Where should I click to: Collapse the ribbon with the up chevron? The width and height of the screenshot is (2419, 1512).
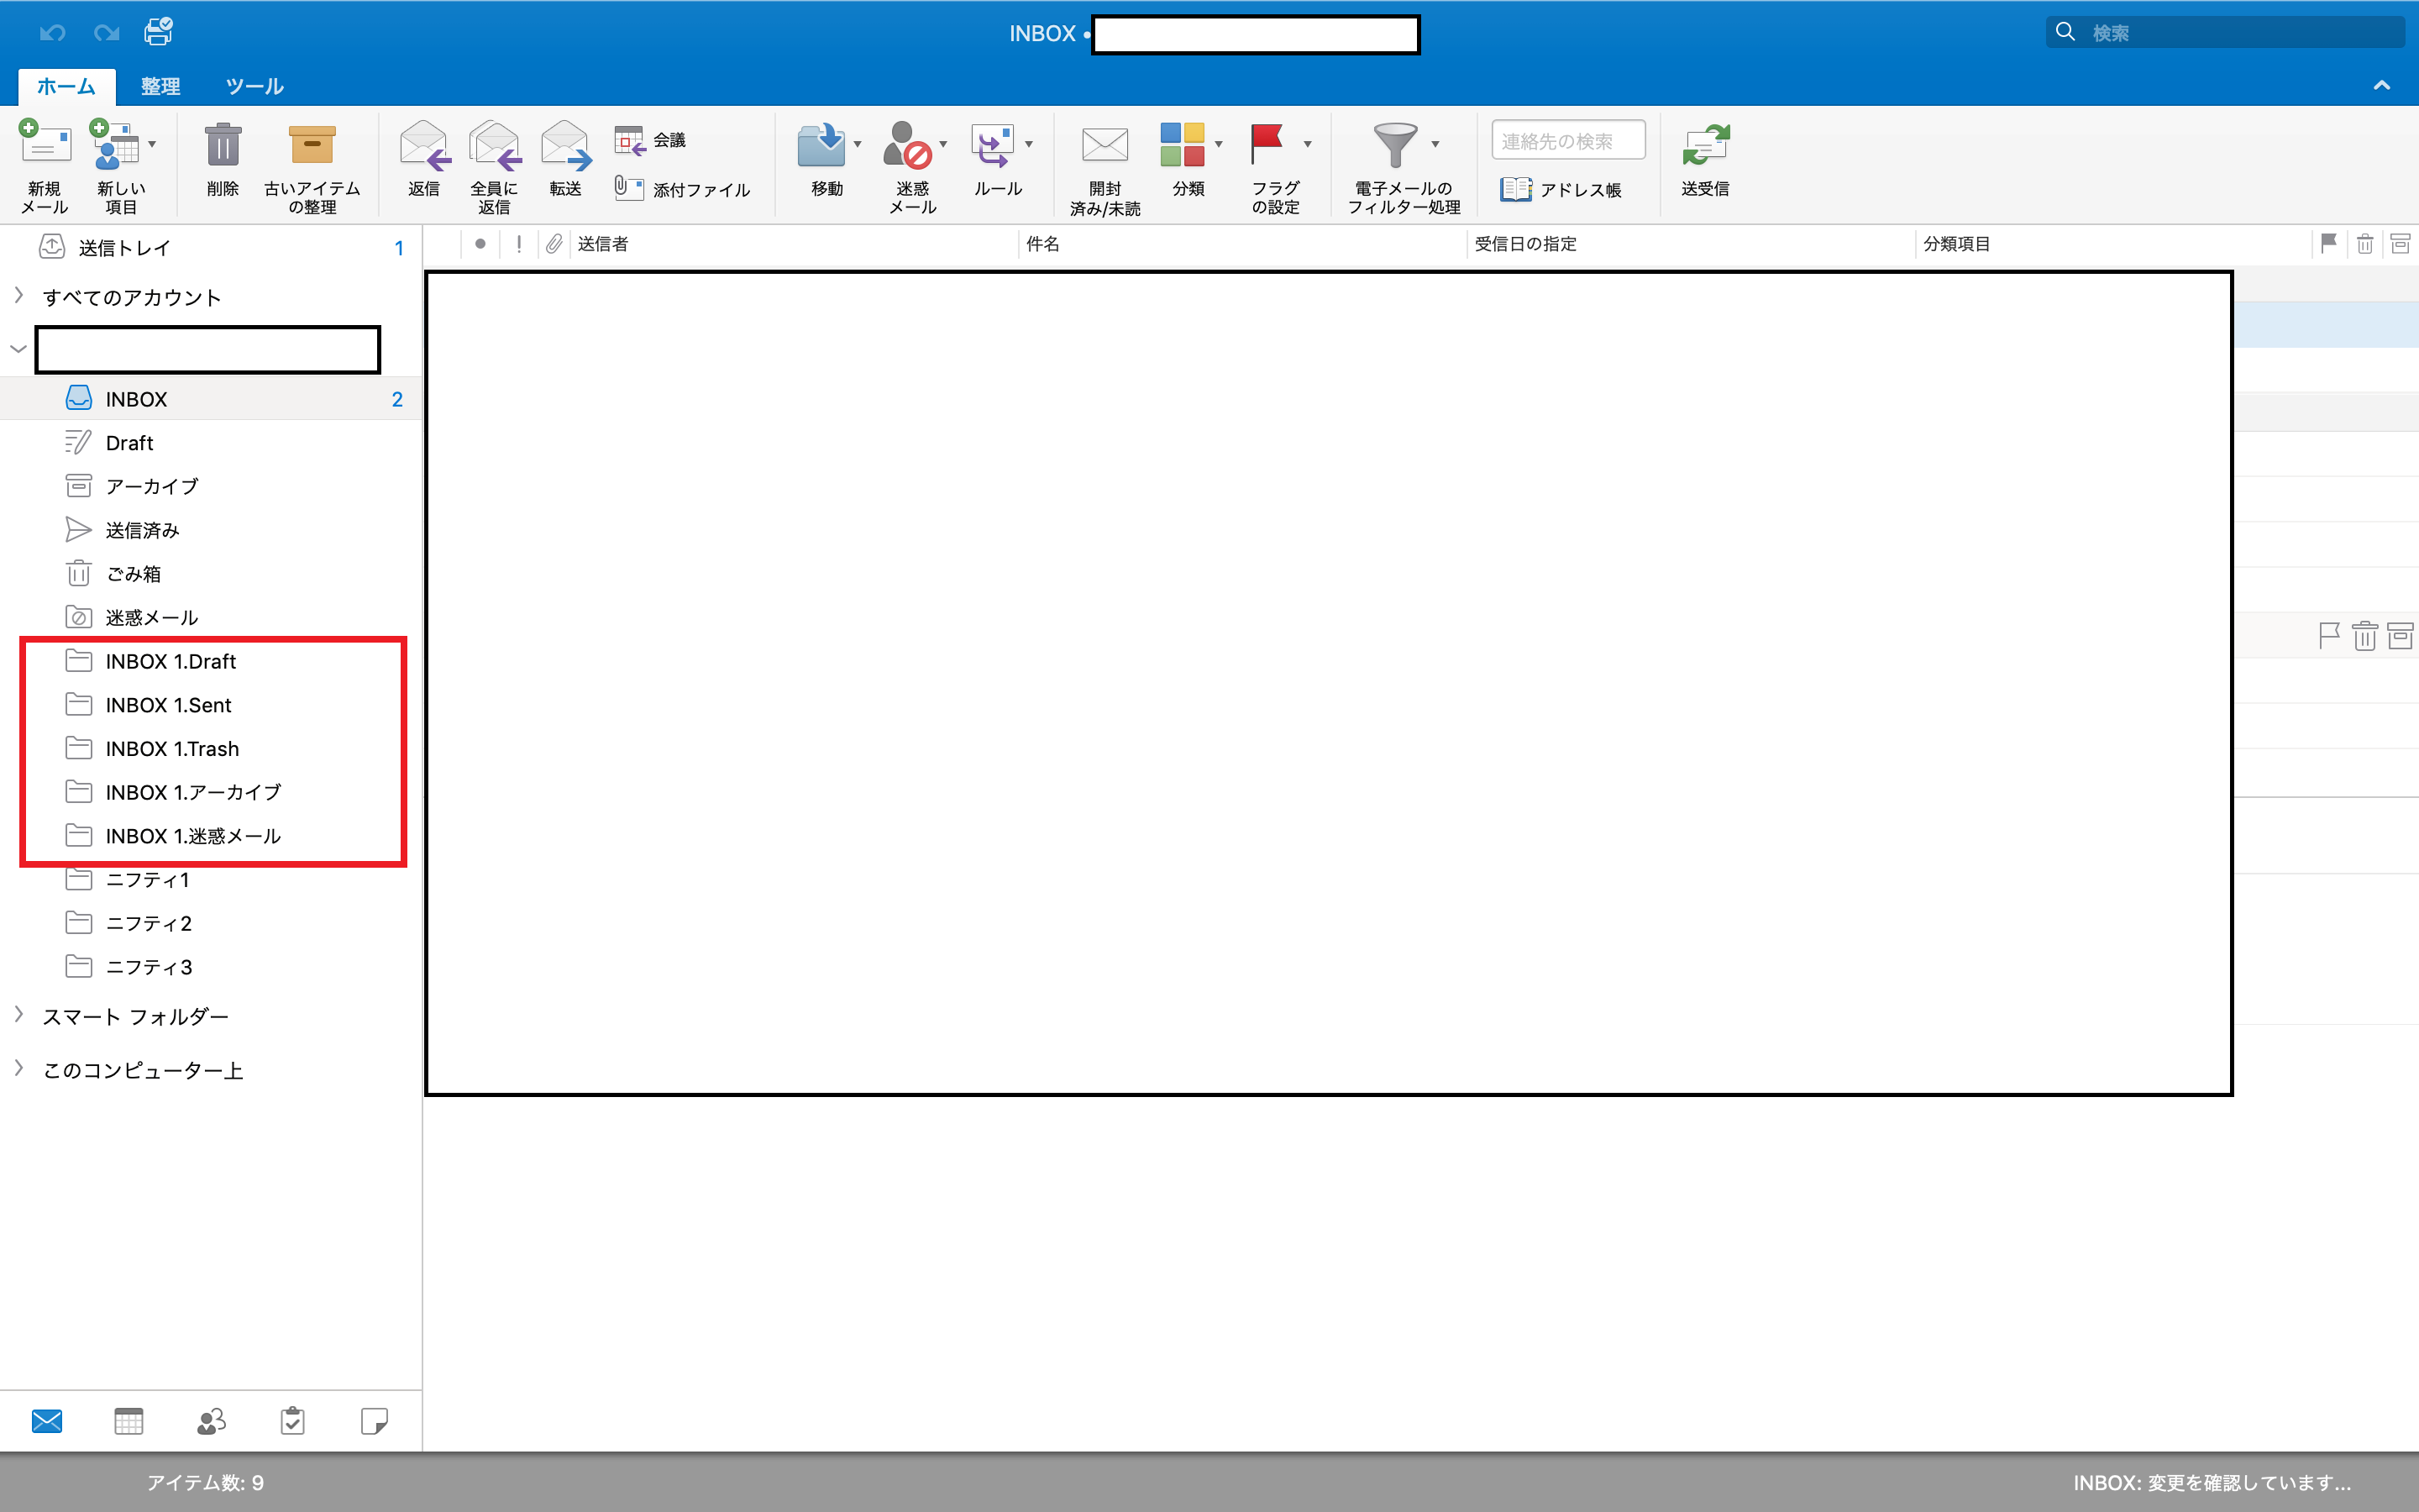(x=2382, y=86)
